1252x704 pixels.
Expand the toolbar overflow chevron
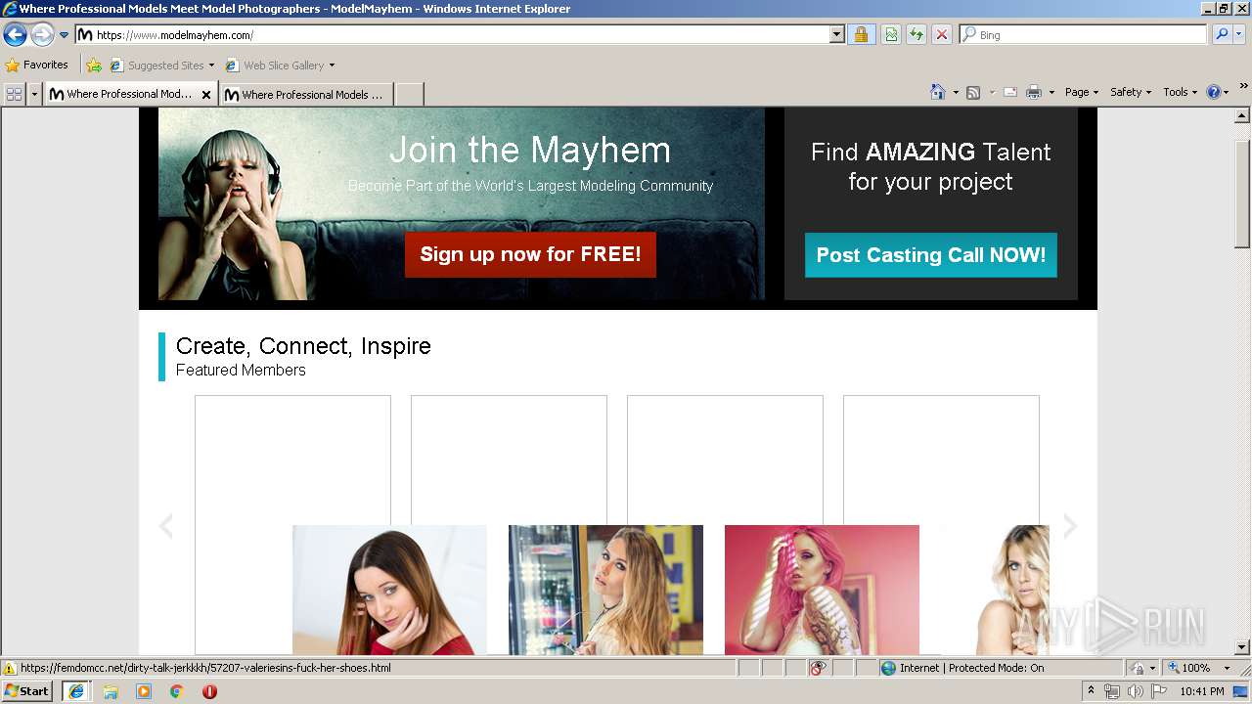[x=1244, y=86]
